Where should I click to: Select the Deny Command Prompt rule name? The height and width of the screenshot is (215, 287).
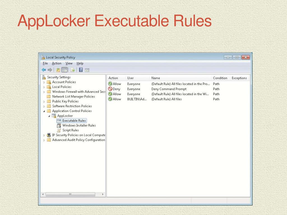coord(169,89)
